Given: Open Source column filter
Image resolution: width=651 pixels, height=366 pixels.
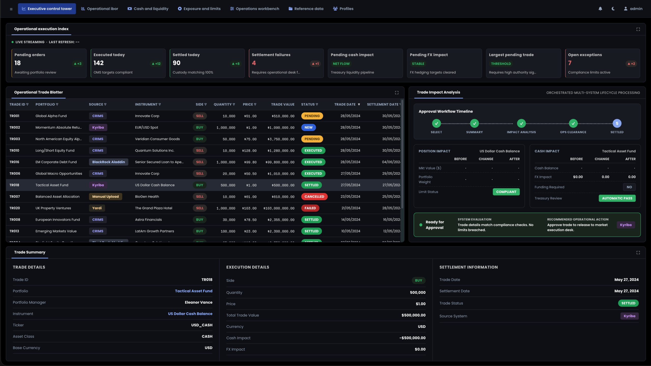Looking at the screenshot, I should (x=105, y=104).
